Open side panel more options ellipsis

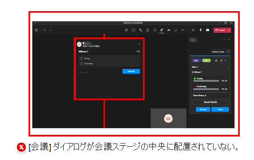point(224,40)
